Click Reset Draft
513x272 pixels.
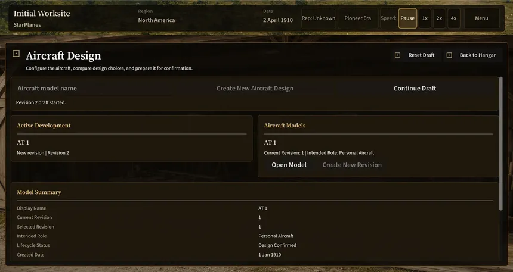416,55
